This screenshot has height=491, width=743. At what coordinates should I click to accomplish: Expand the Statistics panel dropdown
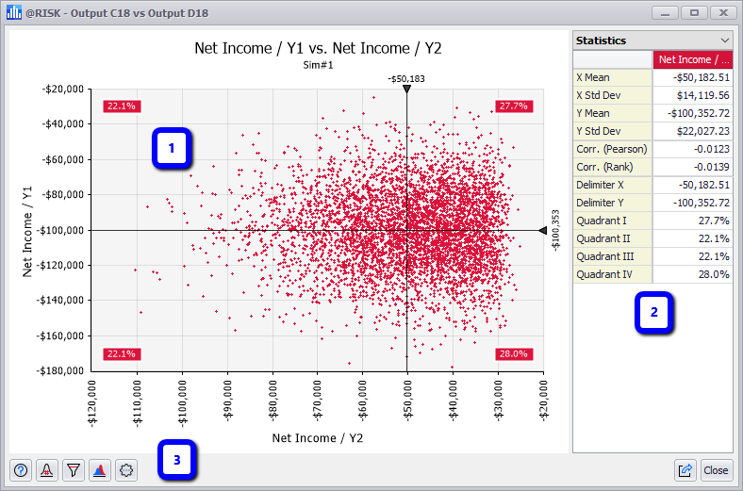pos(724,41)
